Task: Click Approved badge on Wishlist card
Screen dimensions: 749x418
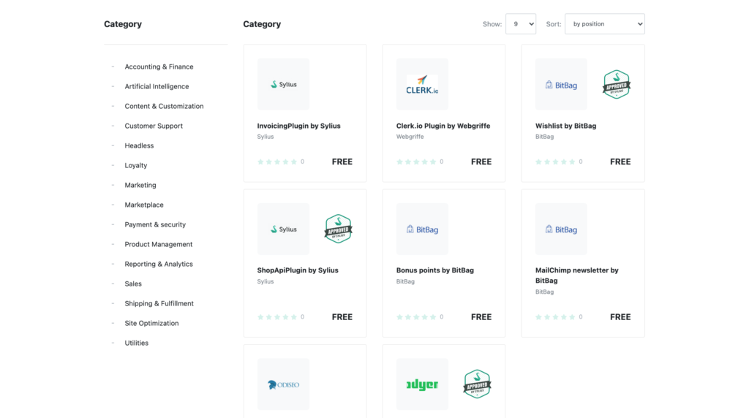Action: (617, 85)
